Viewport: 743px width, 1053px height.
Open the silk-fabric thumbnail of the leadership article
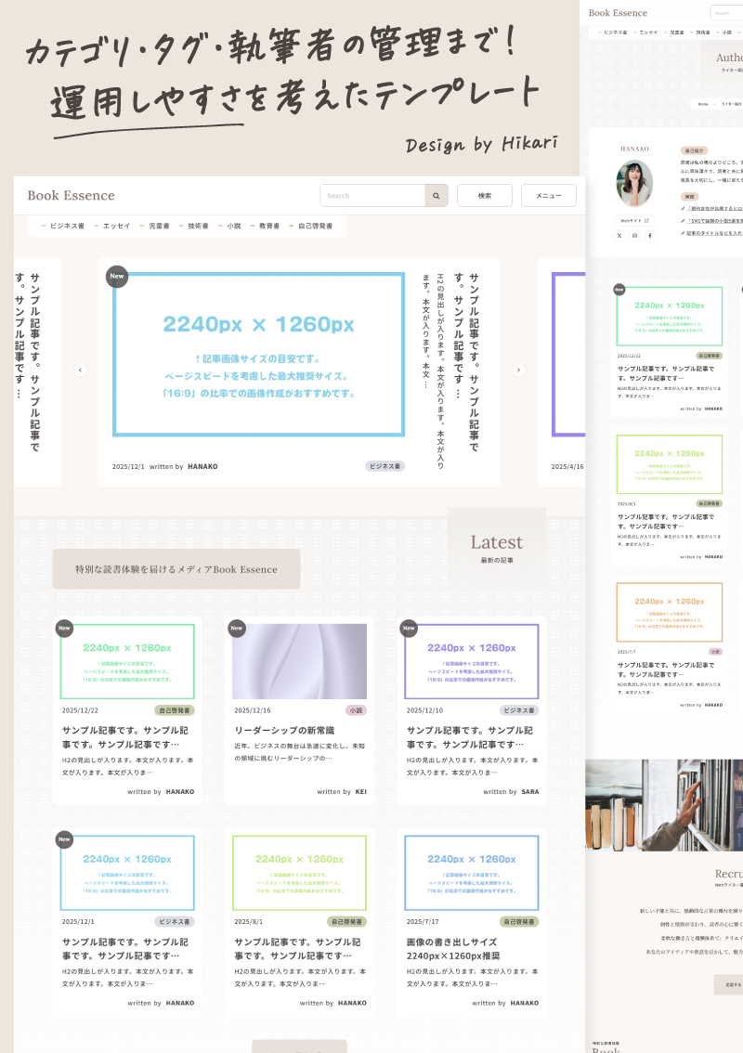300,661
